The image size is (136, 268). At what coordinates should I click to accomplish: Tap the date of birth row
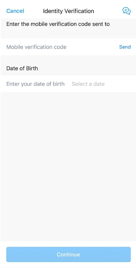pyautogui.click(x=68, y=84)
